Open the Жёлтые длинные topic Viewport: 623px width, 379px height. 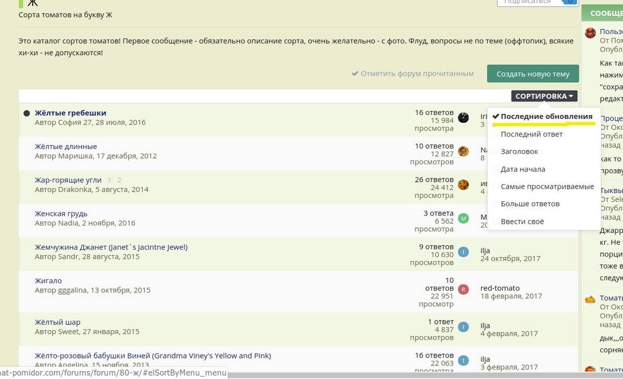66,146
